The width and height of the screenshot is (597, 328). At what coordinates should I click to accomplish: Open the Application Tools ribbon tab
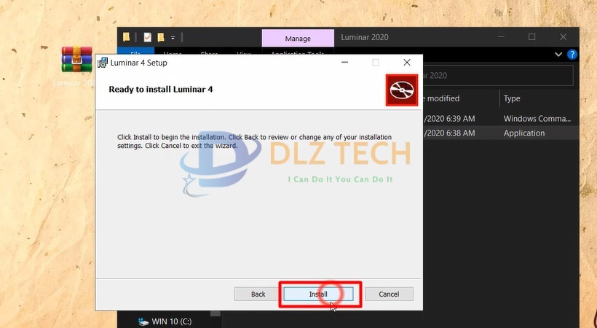point(297,54)
